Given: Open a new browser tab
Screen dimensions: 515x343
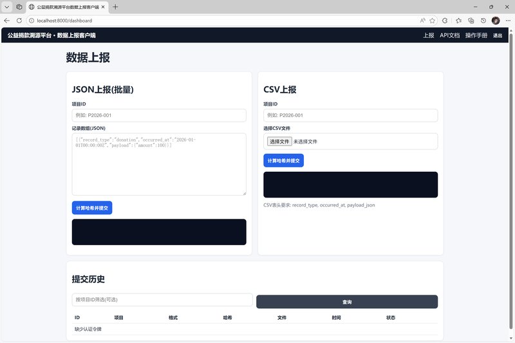Looking at the screenshot, I should point(115,7).
